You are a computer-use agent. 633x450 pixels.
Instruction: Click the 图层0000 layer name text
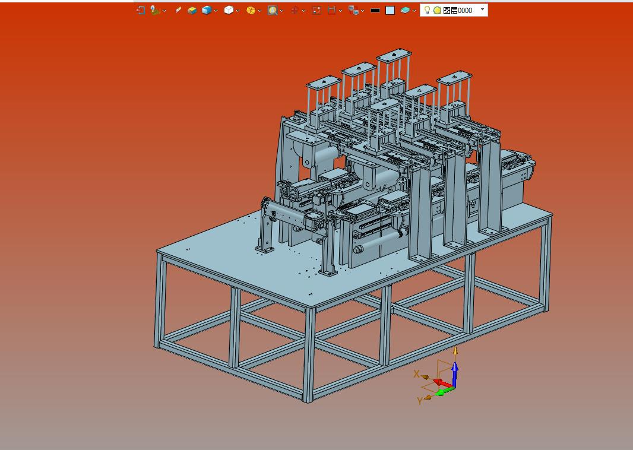coord(457,11)
